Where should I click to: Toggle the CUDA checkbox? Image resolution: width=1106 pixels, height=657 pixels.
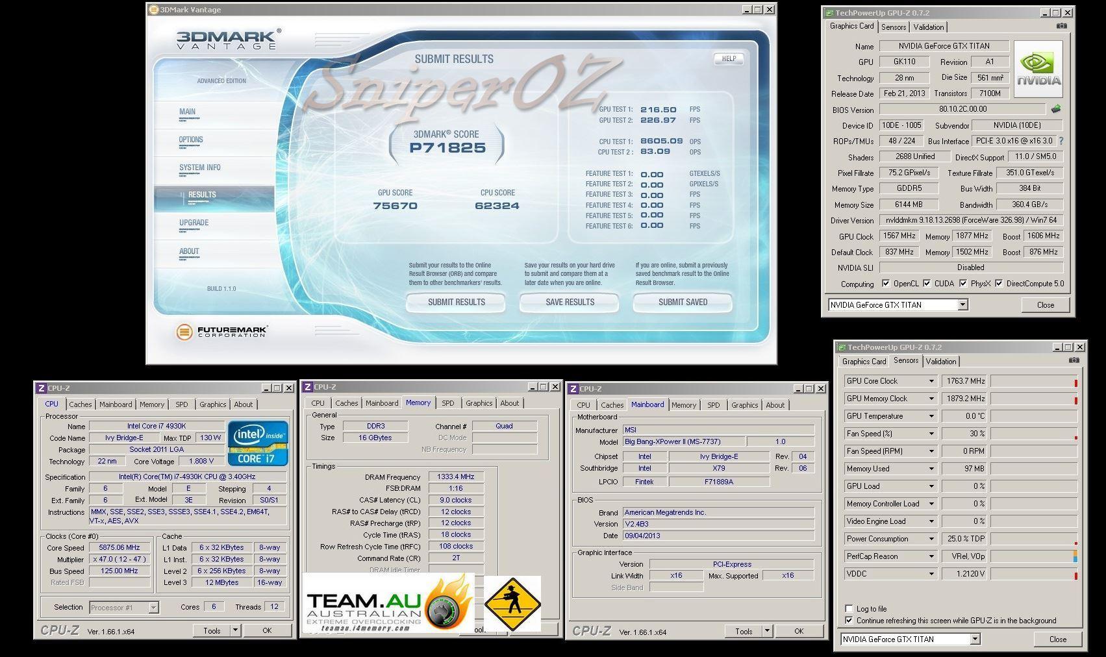point(927,284)
